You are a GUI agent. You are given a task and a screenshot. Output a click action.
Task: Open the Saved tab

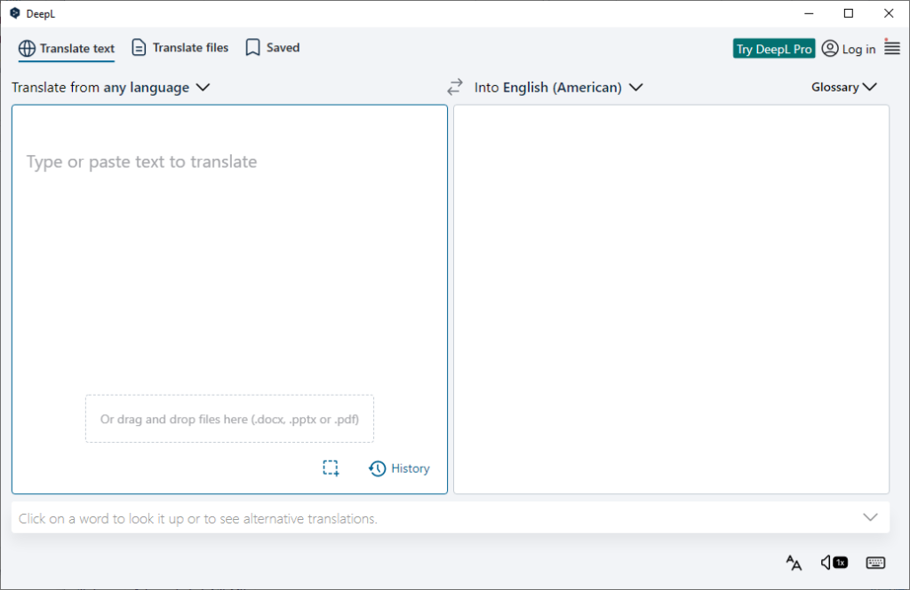[x=272, y=48]
